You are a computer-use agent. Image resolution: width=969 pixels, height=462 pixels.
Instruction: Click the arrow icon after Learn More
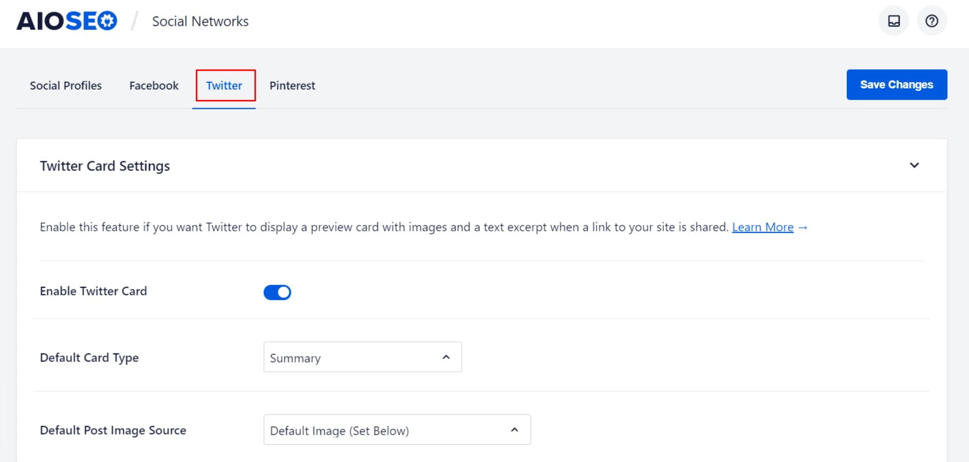tap(803, 228)
